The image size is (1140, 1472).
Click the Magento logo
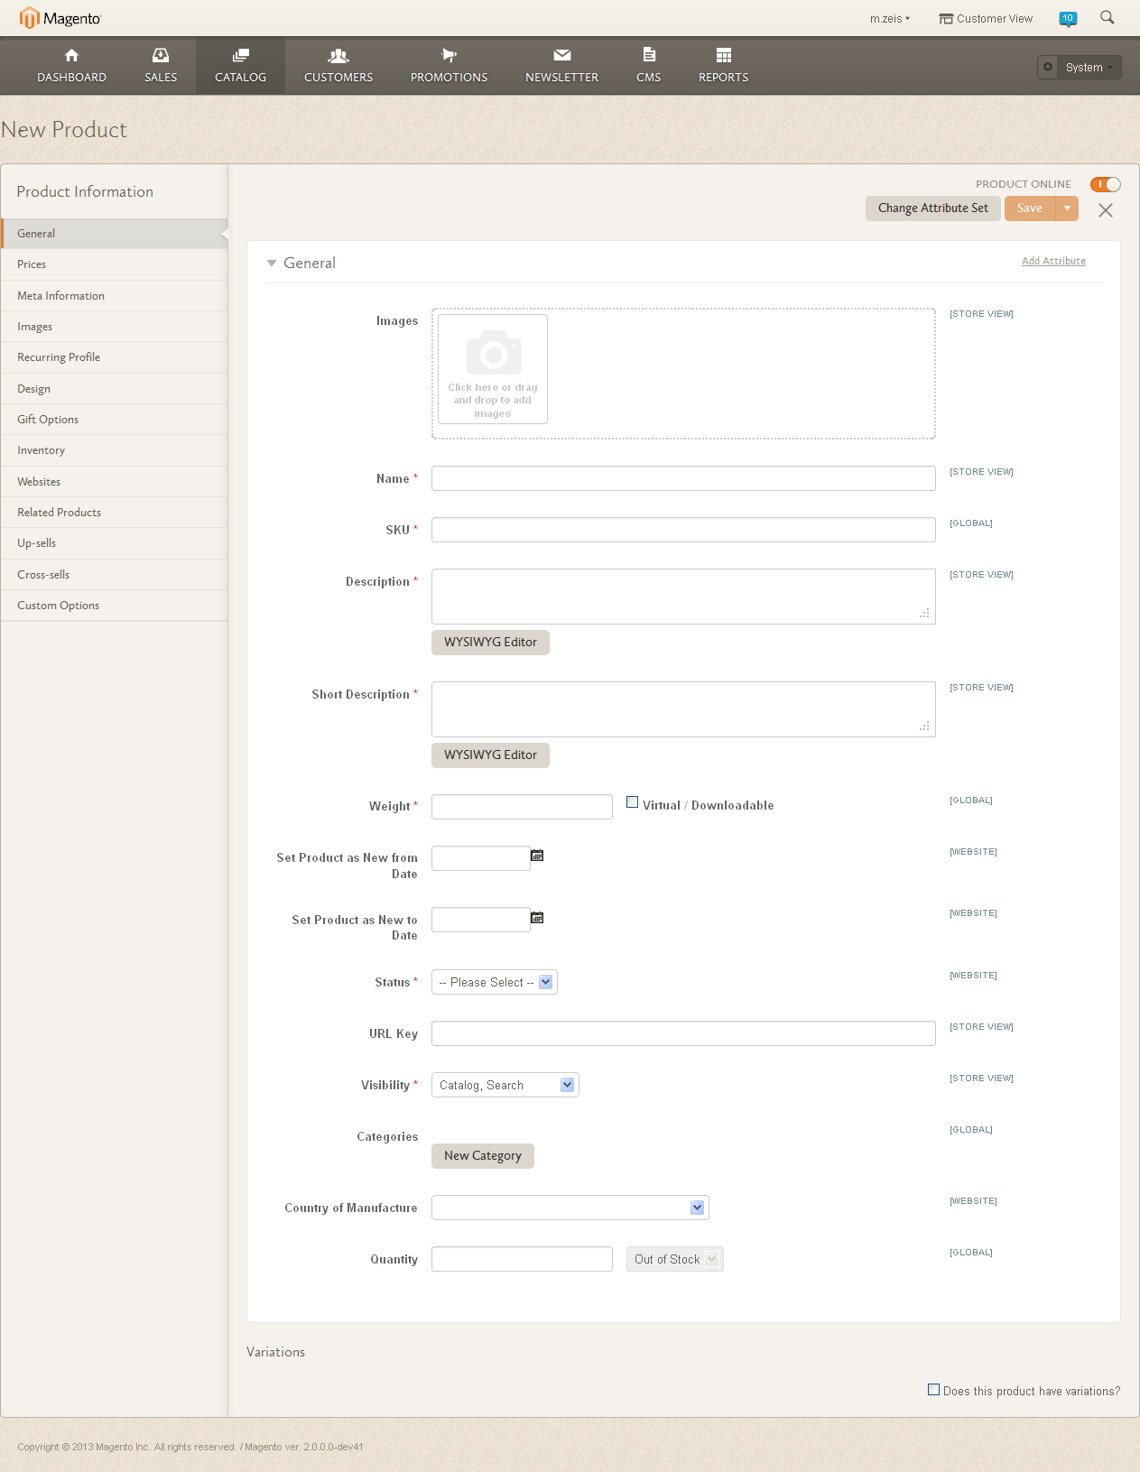(60, 18)
